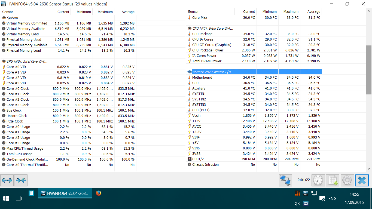Launch the Calculator from the taskbar
This screenshot has height=209, width=372.
pos(31,193)
